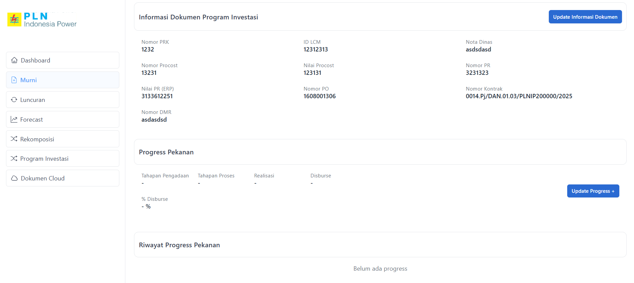Navigate to Rekomposisi
The image size is (634, 283).
37,139
